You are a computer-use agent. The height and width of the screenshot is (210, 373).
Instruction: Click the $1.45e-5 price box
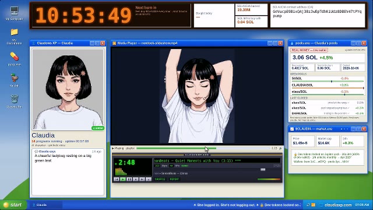303,141
